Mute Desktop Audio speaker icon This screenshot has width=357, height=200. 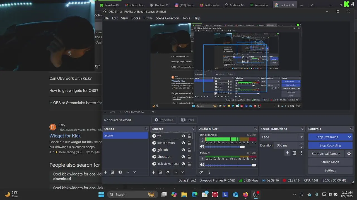tap(202, 146)
